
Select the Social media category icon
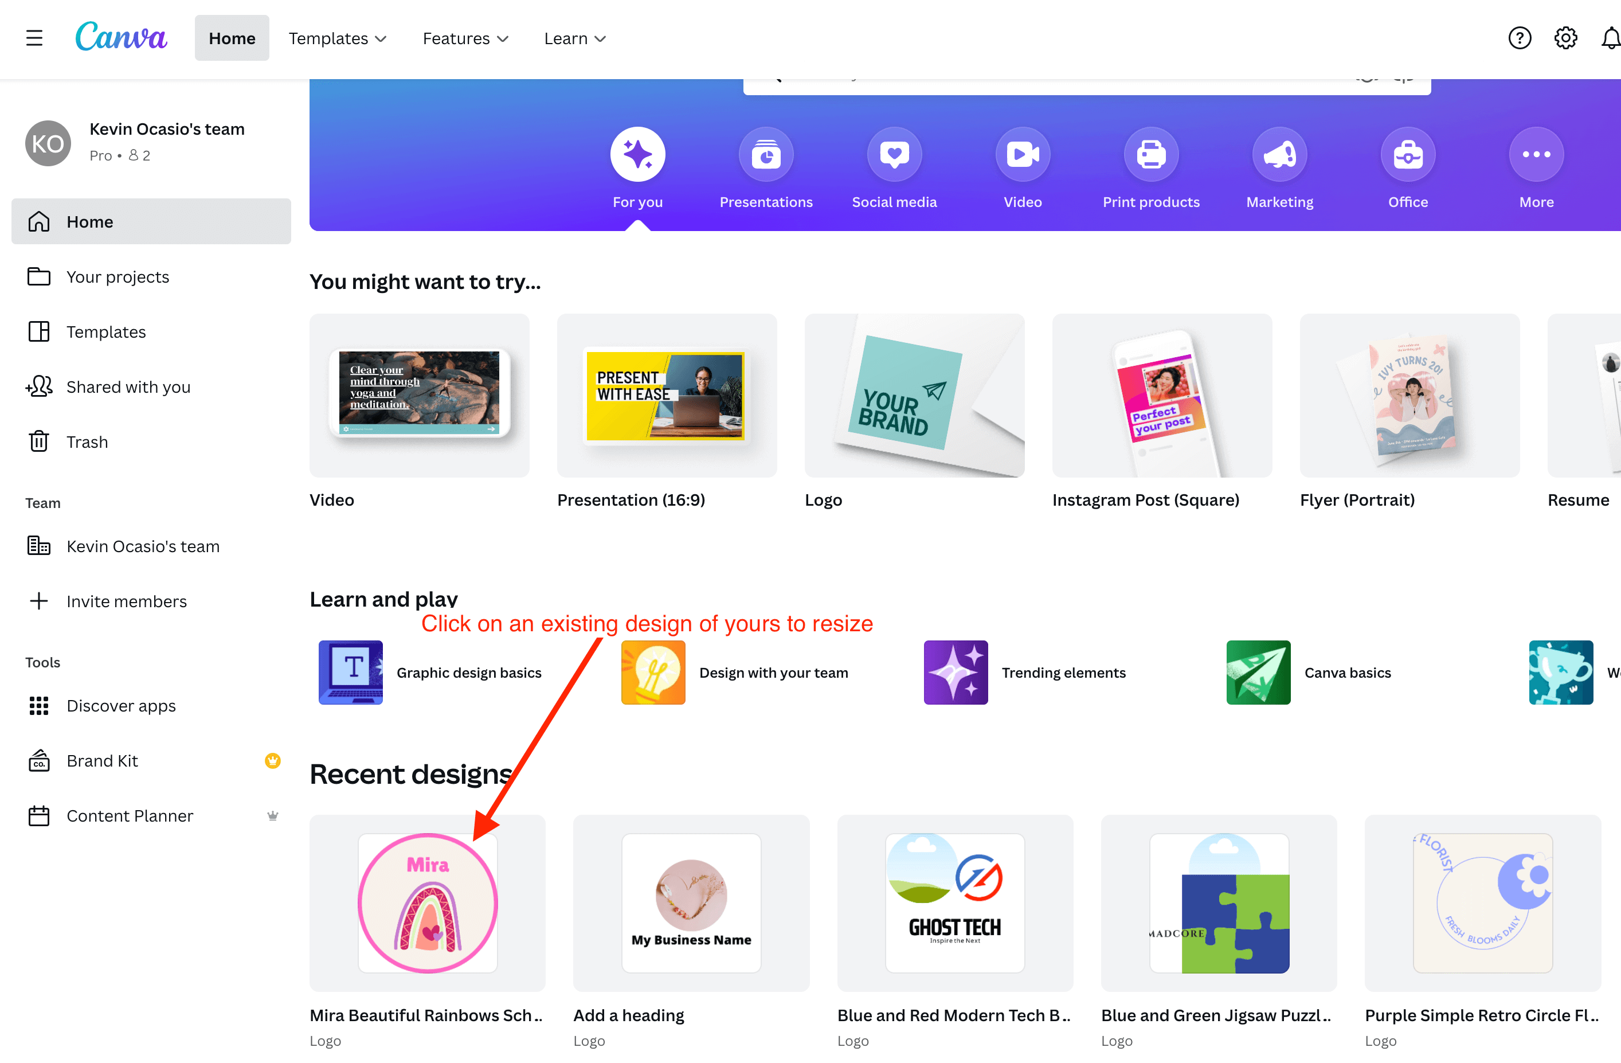[x=894, y=155]
